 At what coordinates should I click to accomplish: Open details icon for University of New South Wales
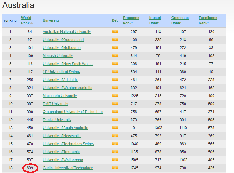(115, 64)
